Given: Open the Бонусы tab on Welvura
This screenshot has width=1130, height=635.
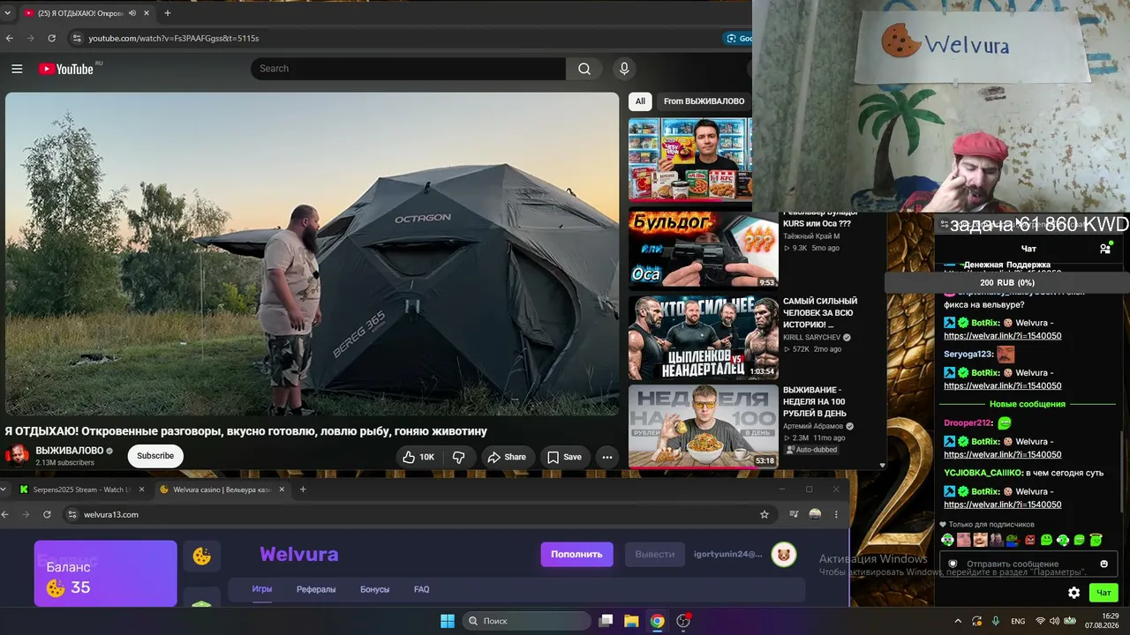Looking at the screenshot, I should [375, 589].
